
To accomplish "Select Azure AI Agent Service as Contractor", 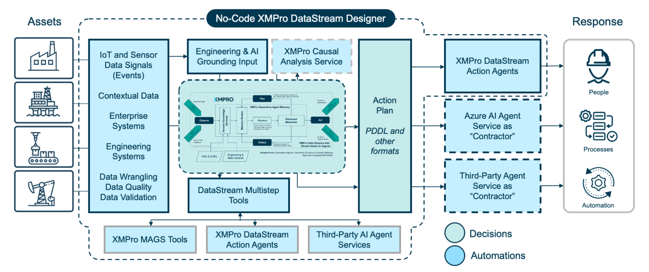I will click(x=493, y=126).
